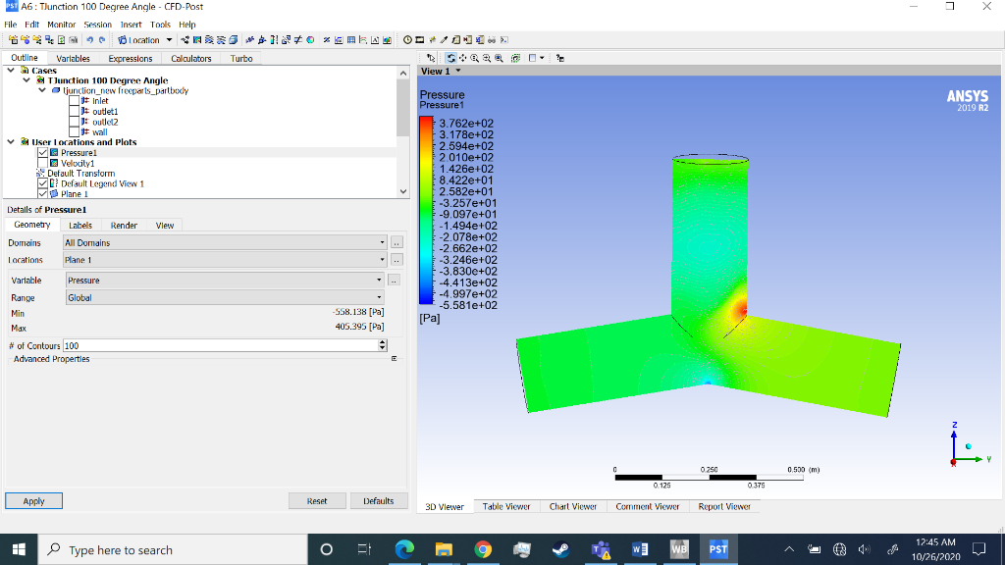Enable the wall boundary checkbox

tap(75, 131)
